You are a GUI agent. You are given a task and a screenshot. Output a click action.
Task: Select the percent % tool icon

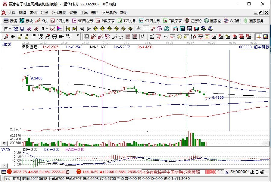166,36
